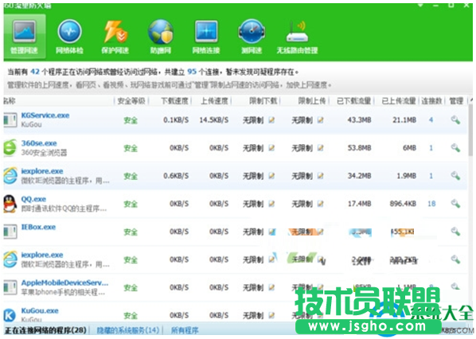
Task: Open the 测网速 speedometer icon
Action: click(252, 32)
